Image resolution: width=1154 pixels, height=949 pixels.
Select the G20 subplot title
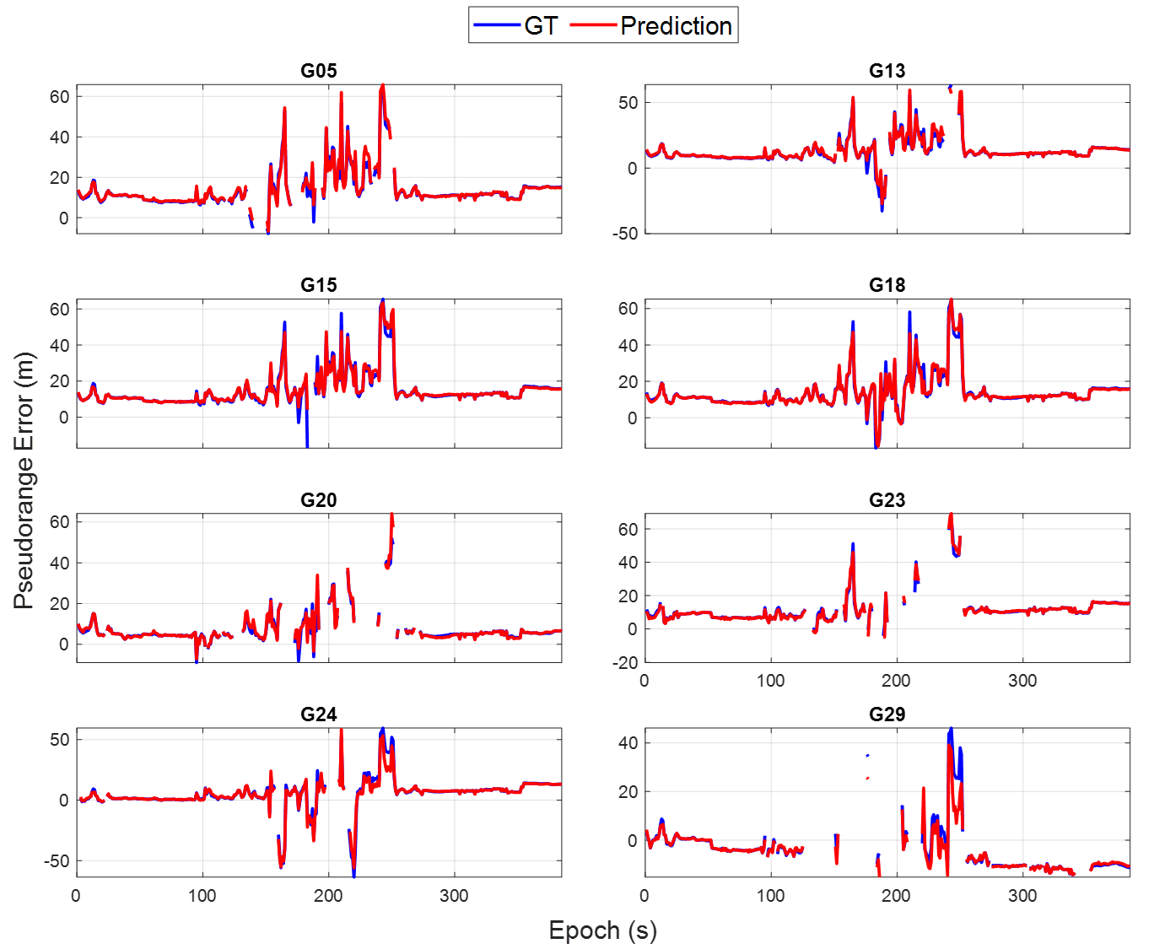[319, 500]
